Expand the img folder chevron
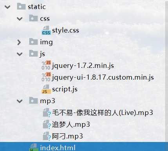Viewport: 168px width, 151px height. (x=19, y=42)
